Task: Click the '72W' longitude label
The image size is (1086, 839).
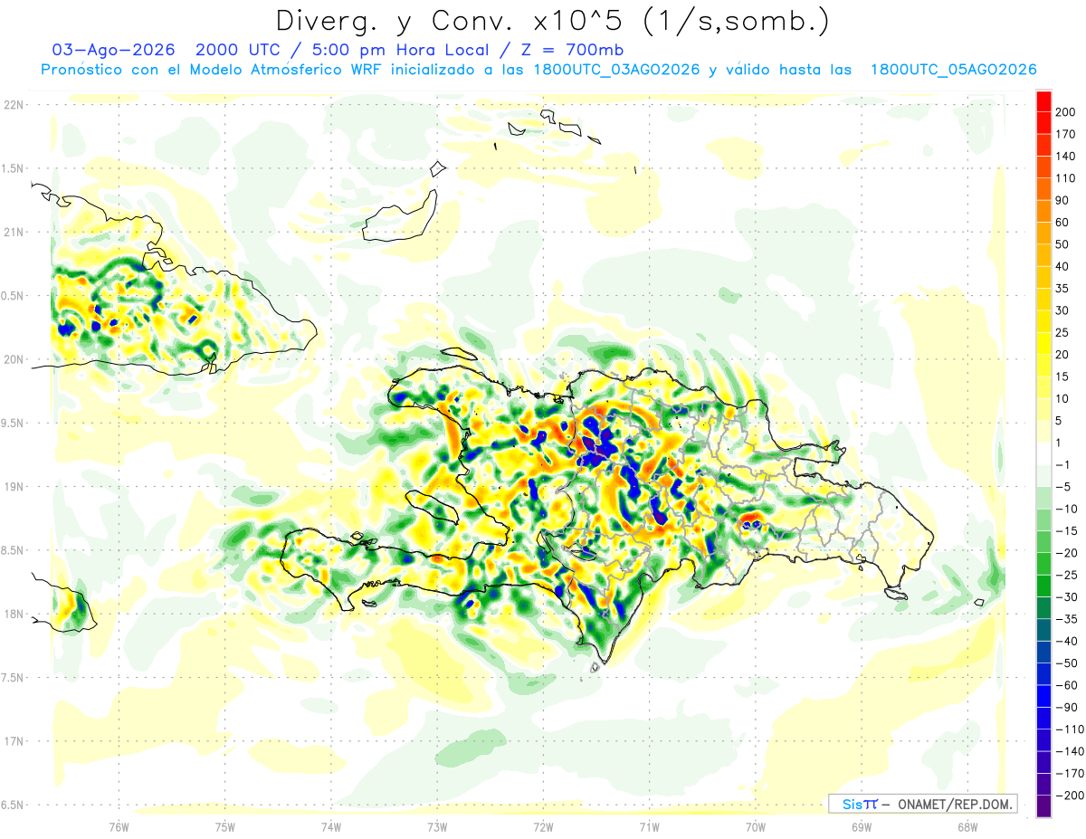Action: pos(543,825)
